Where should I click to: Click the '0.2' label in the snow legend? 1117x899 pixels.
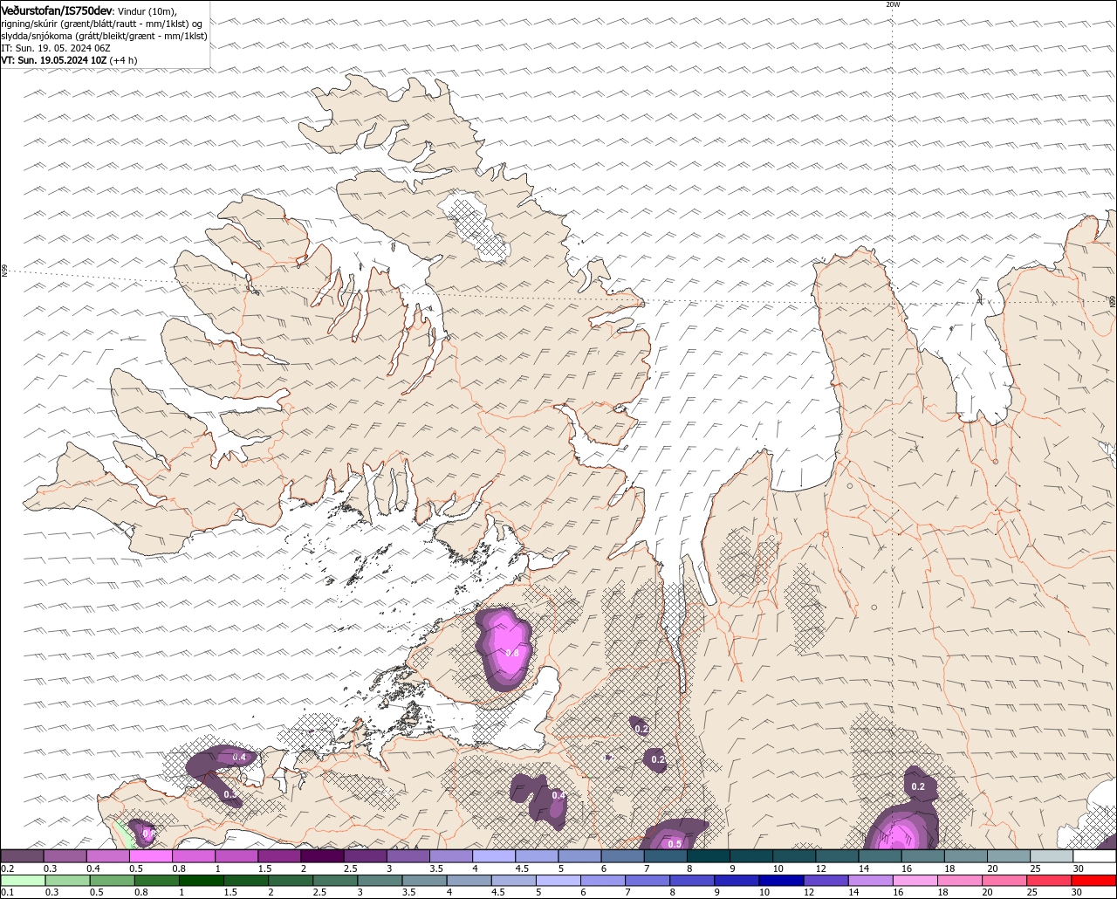(x=7, y=868)
